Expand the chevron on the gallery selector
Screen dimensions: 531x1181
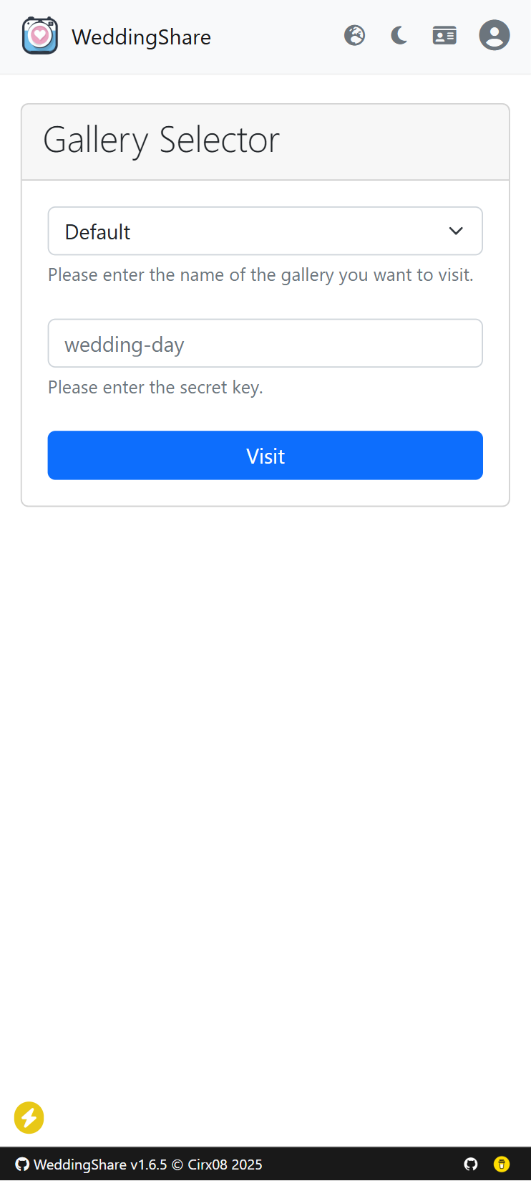[x=456, y=231]
